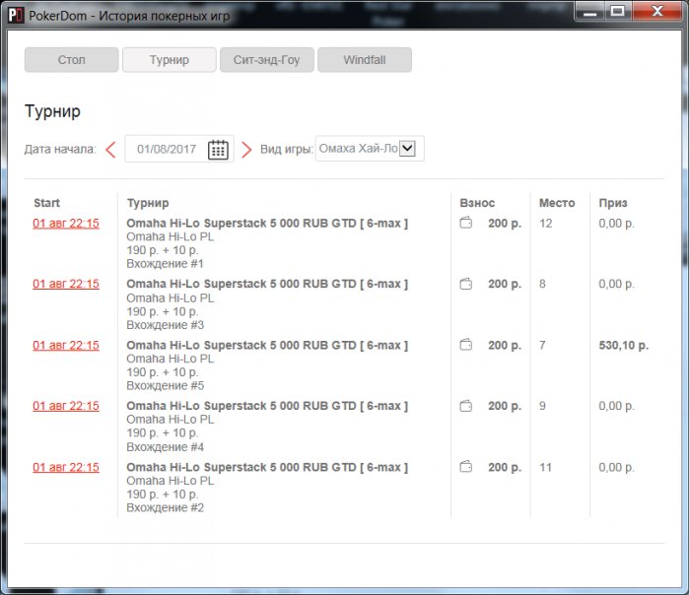690x595 pixels.
Task: Click tournament title in Вхождение #5 row
Action: pos(267,345)
